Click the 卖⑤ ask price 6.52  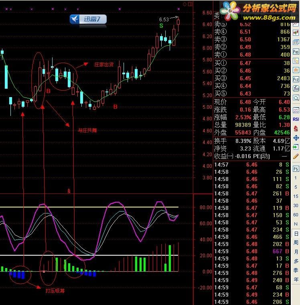[245, 24]
